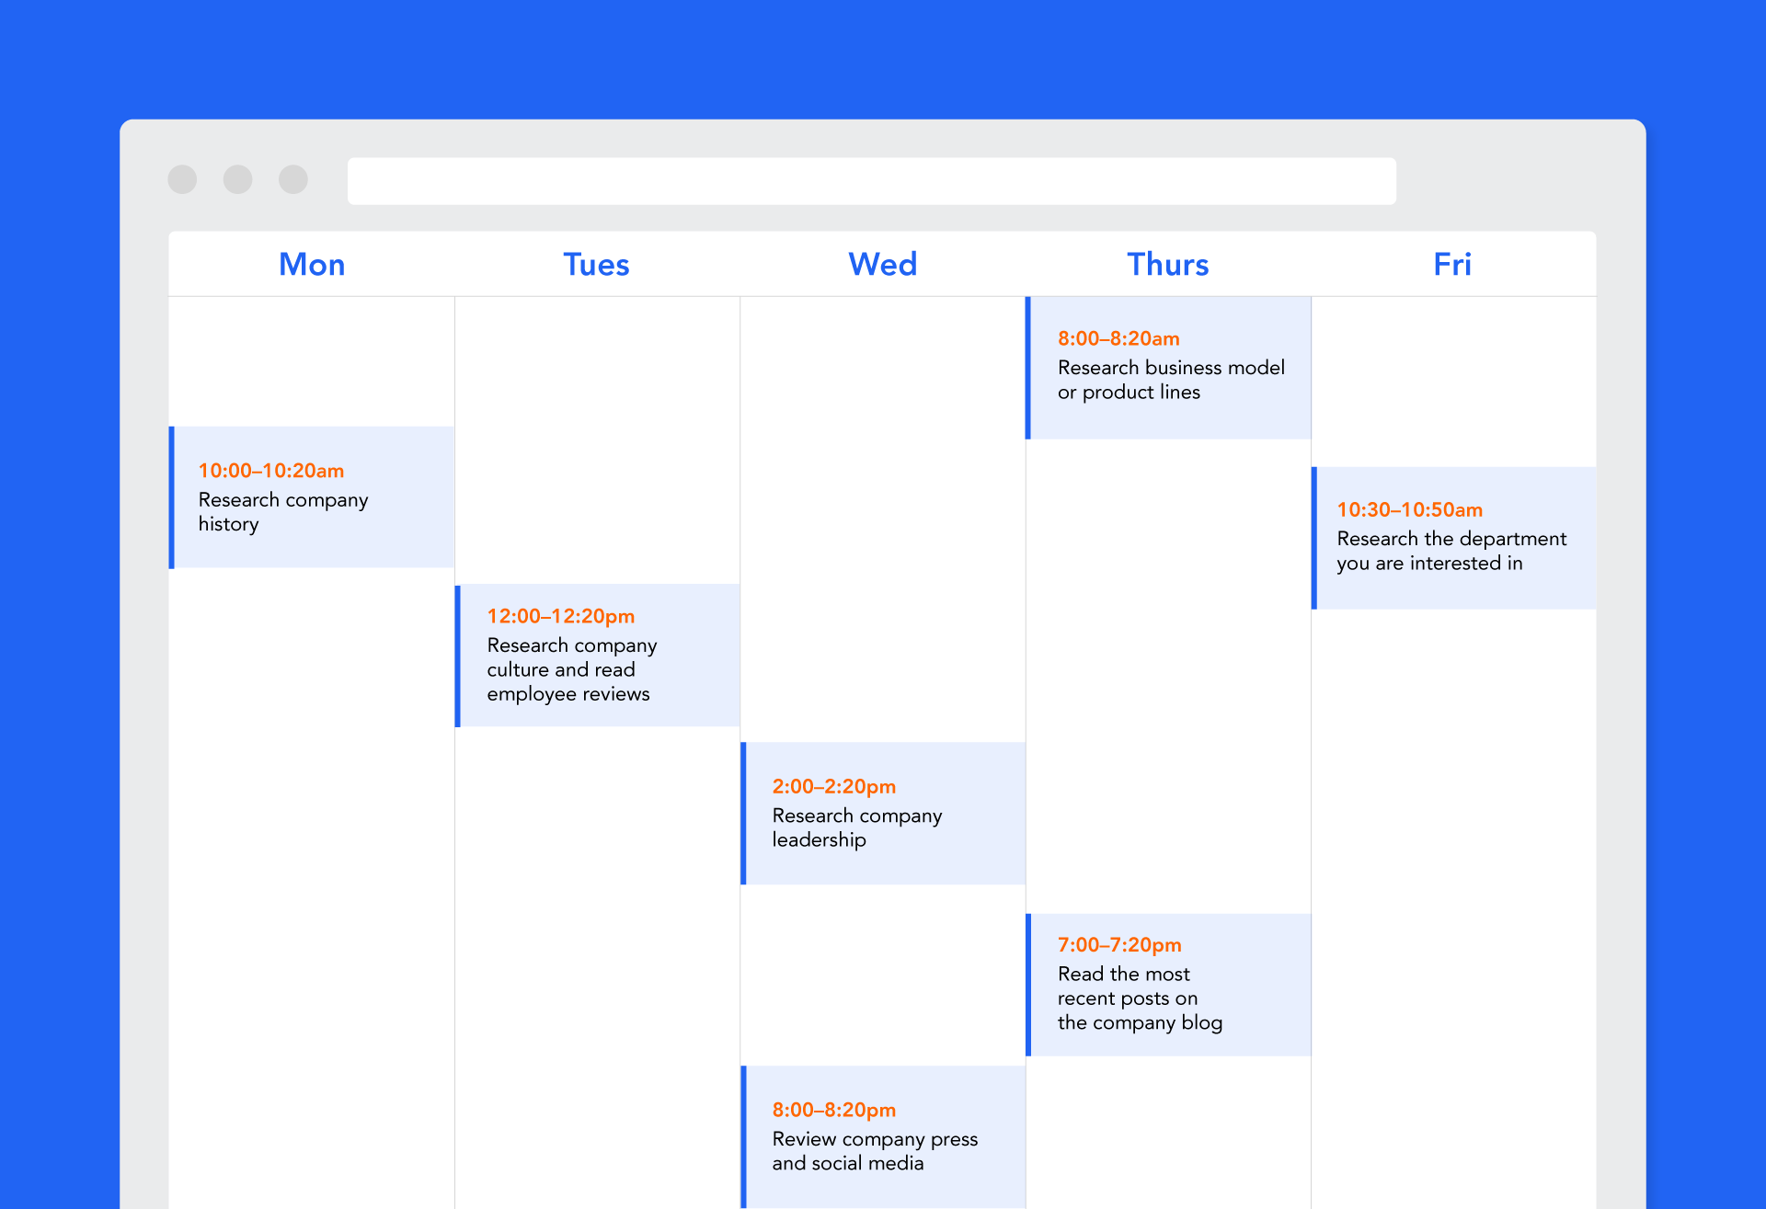Image resolution: width=1766 pixels, height=1209 pixels.
Task: Open the Research business model event
Action: pos(1168,368)
